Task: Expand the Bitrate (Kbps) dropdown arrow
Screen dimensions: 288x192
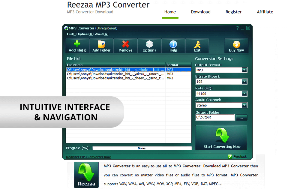Action: 244,81
